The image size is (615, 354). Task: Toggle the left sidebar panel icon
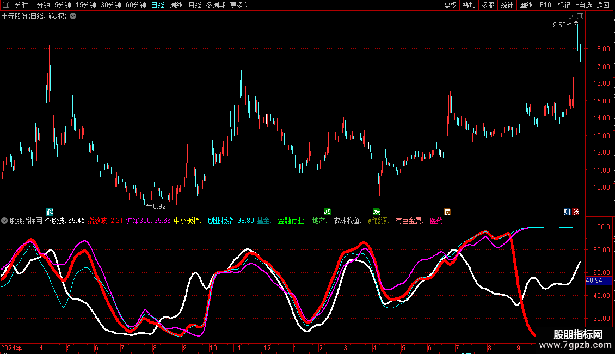pyautogui.click(x=6, y=5)
